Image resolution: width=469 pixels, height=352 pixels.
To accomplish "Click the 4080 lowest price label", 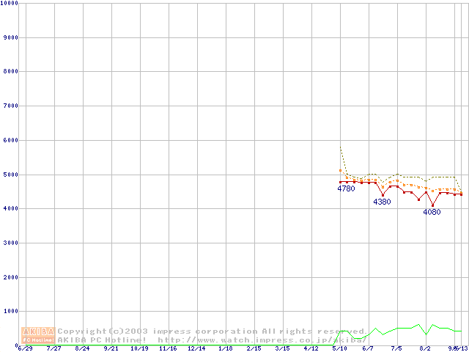I will pos(432,212).
